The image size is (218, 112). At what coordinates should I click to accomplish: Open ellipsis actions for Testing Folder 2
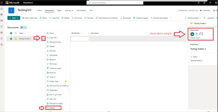point(44,39)
